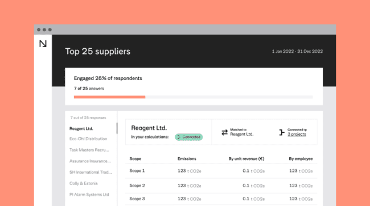Click the By unit revenue (€) header
370x206 pixels.
(x=246, y=159)
